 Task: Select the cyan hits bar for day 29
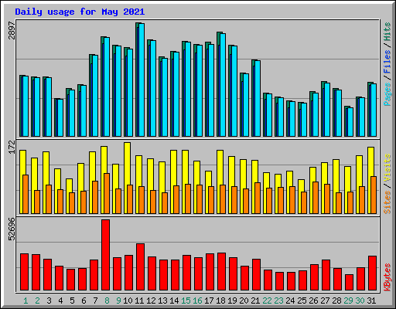click(x=350, y=122)
